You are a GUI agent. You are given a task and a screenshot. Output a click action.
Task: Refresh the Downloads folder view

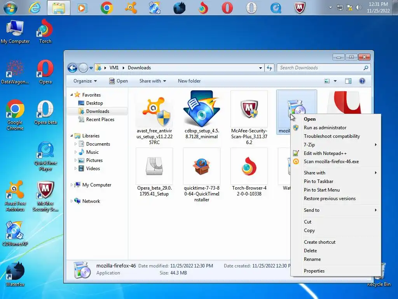(269, 68)
